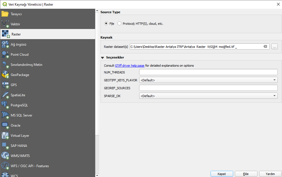Click the Raster checkerboard icon
Viewport: 282px width, 177px height.
pyautogui.click(x=6, y=34)
